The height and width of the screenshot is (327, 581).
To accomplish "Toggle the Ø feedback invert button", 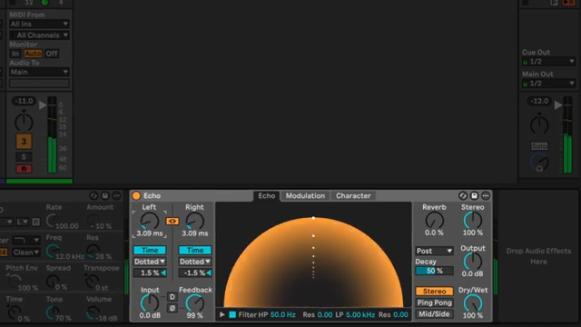I will tap(172, 308).
